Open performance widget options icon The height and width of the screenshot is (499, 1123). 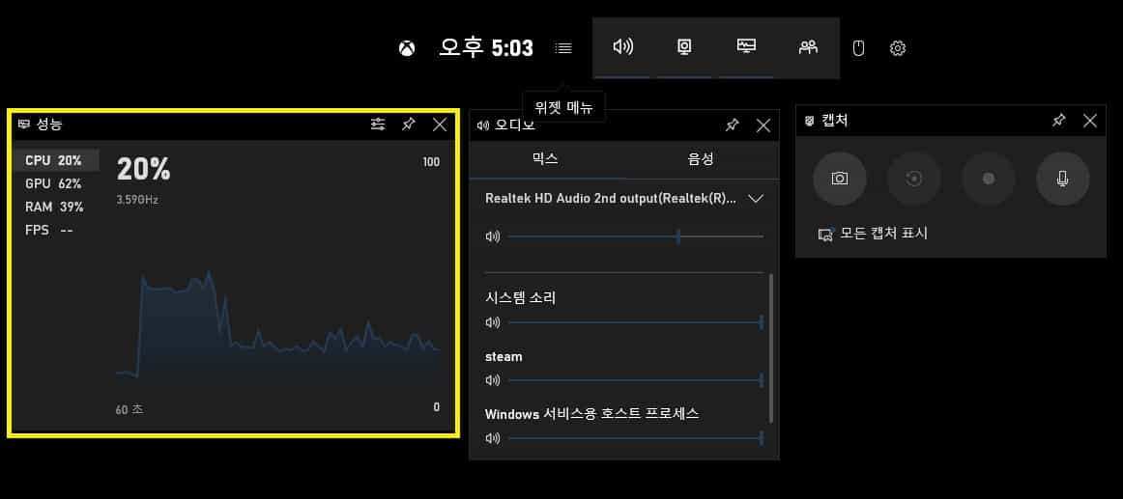click(x=378, y=125)
